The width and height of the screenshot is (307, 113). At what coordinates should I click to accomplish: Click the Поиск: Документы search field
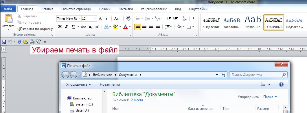(x=258, y=75)
